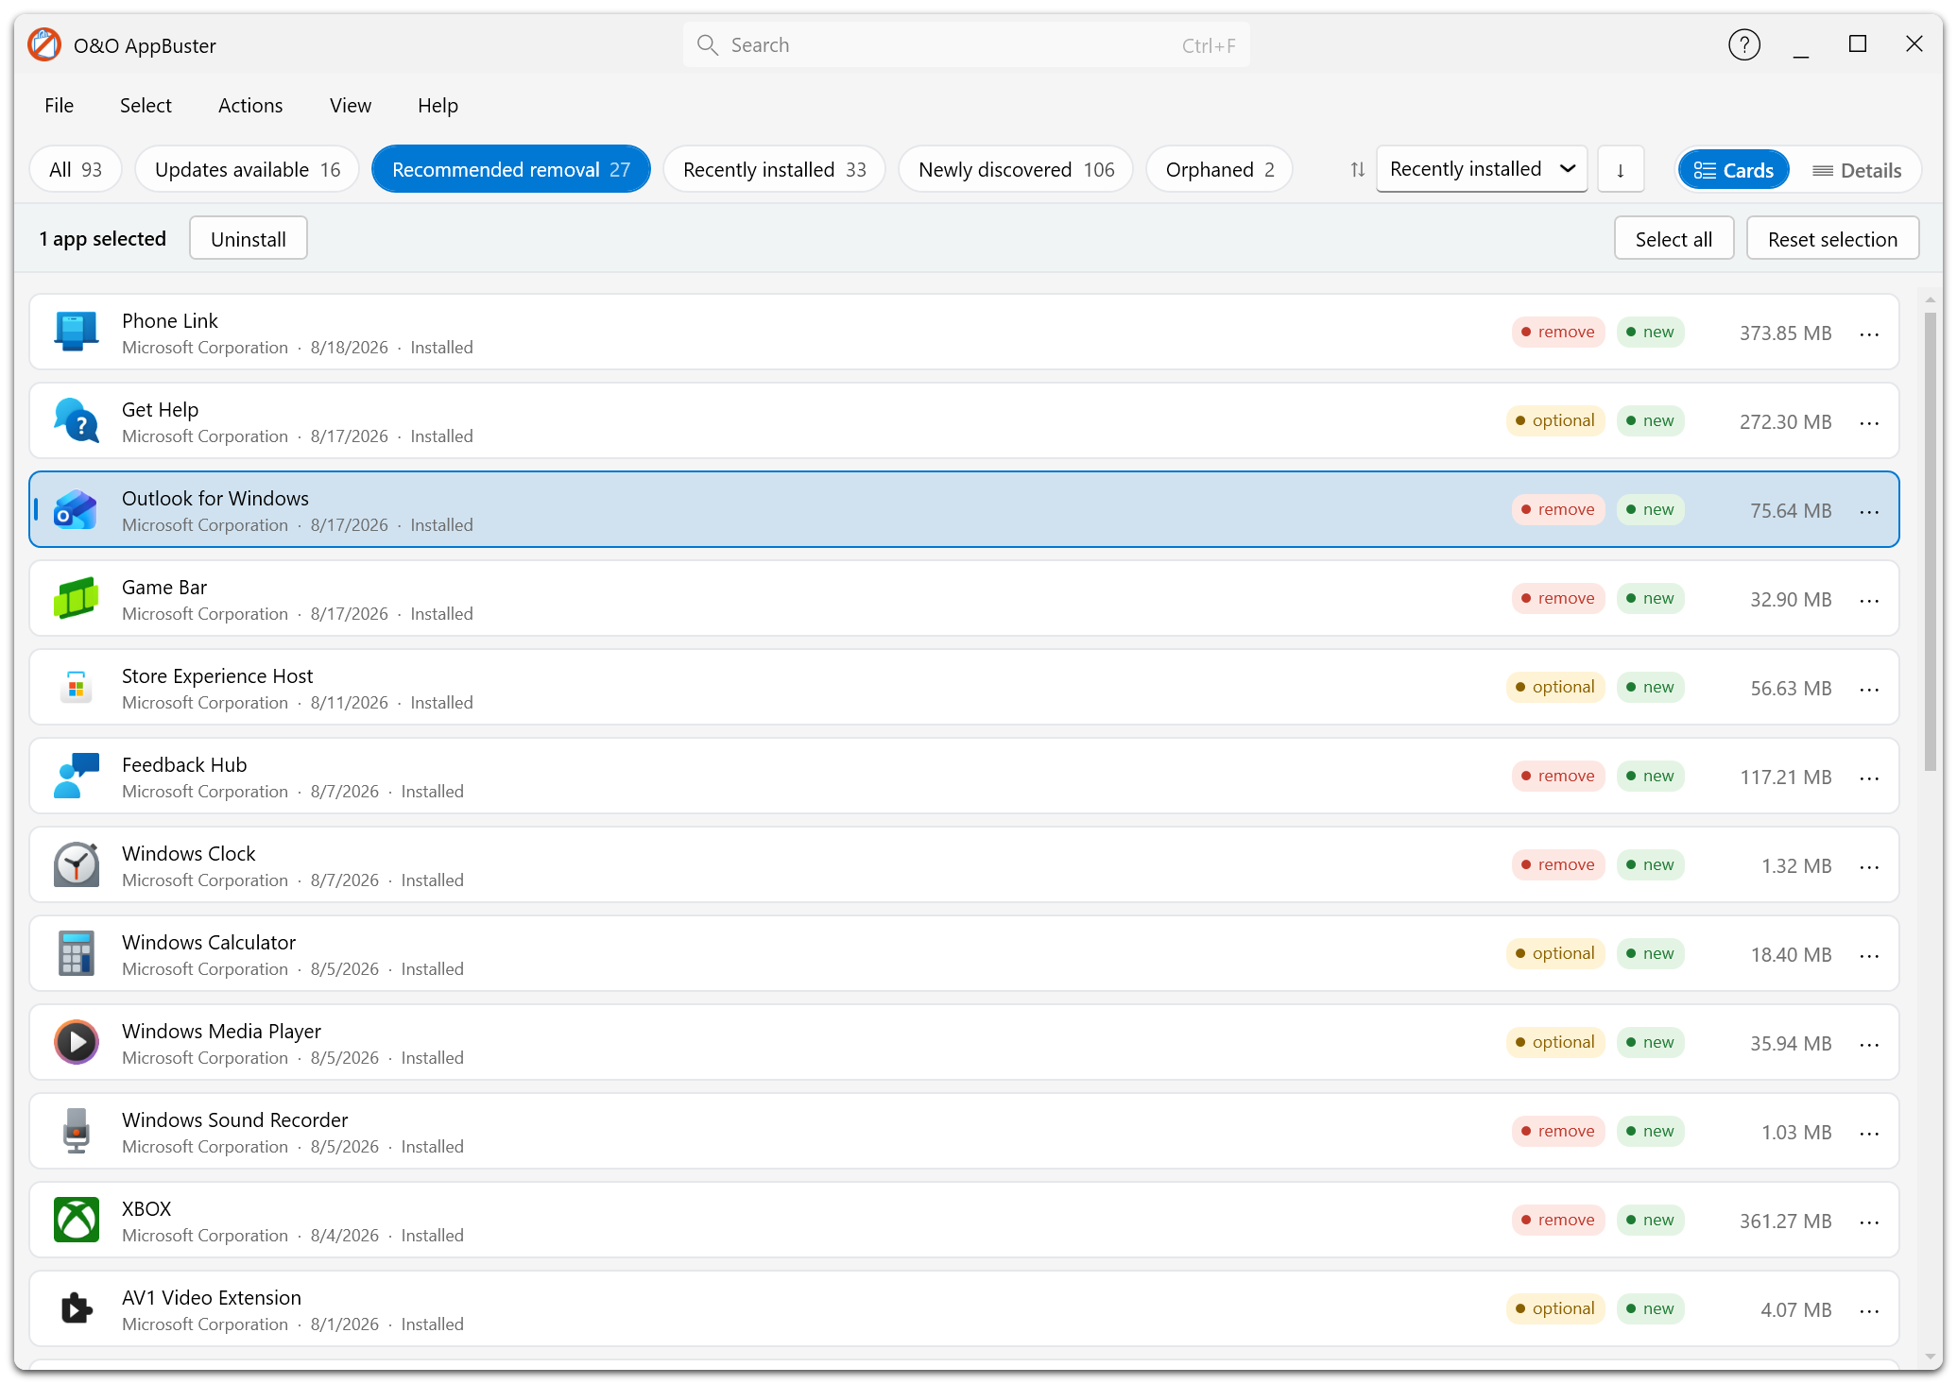The image size is (1957, 1384).
Task: Open the View menu
Action: tap(351, 105)
